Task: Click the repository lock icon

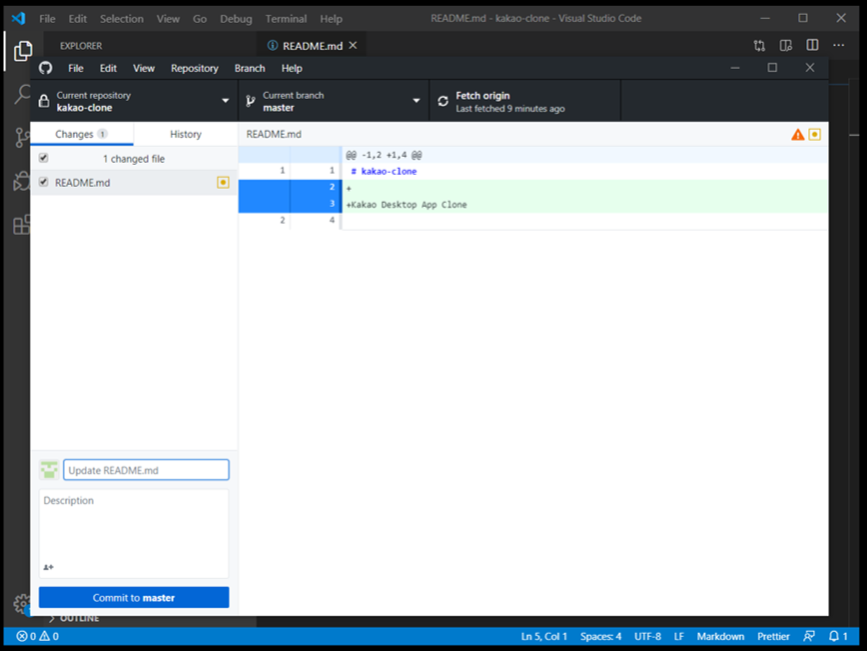Action: tap(44, 101)
